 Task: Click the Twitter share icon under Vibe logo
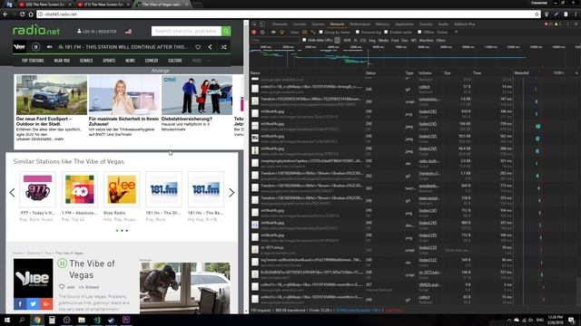click(x=33, y=304)
